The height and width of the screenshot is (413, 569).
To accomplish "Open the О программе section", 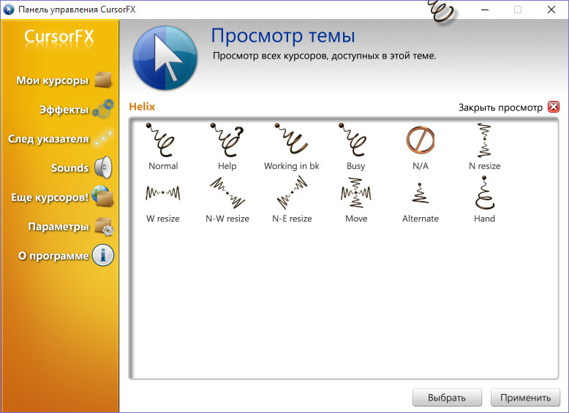I will click(53, 256).
